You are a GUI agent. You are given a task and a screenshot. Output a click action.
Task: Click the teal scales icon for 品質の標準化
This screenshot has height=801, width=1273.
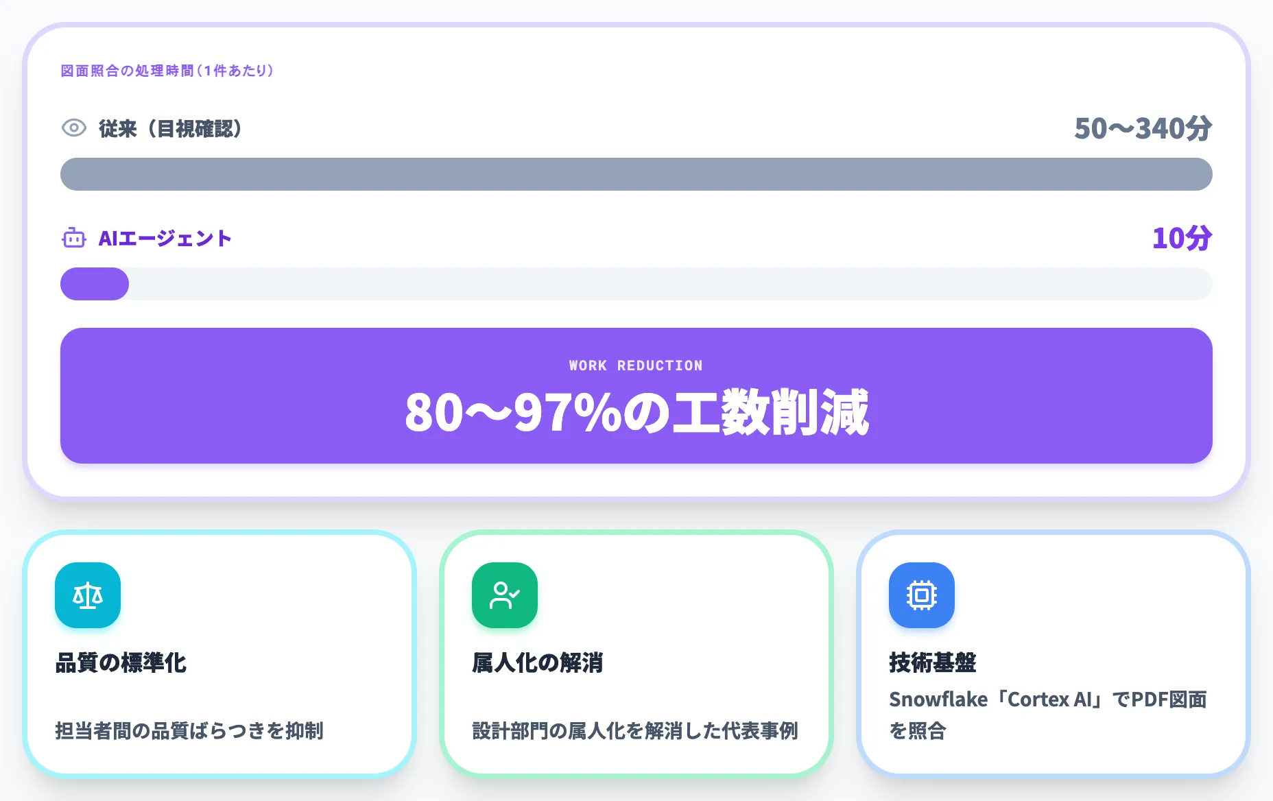coord(88,595)
